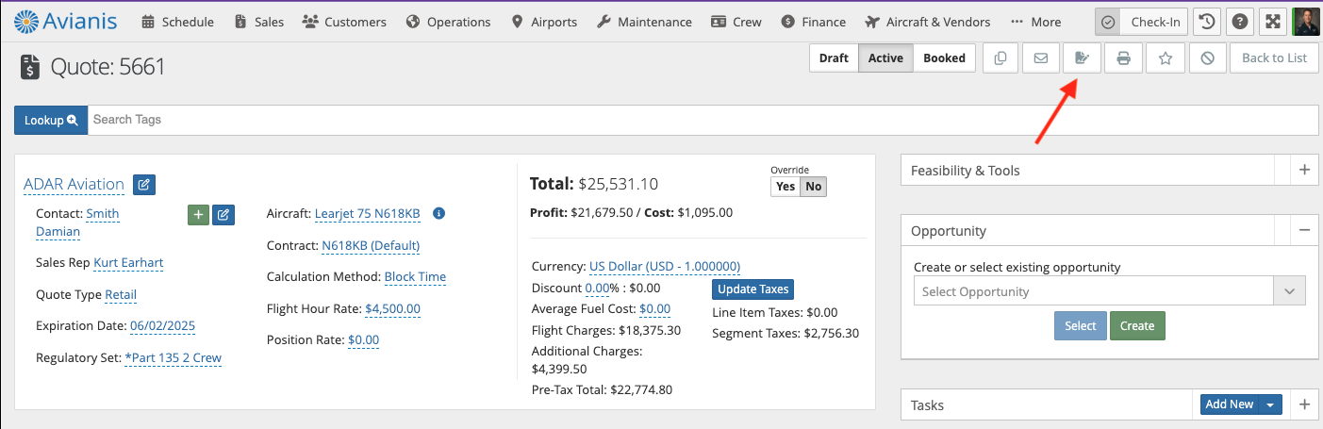Open the Aircraft & Vendors menu

coord(926,22)
